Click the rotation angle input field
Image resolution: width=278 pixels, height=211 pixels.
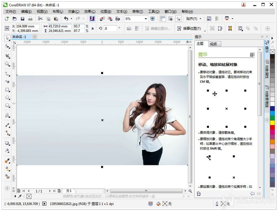[x=110, y=28]
